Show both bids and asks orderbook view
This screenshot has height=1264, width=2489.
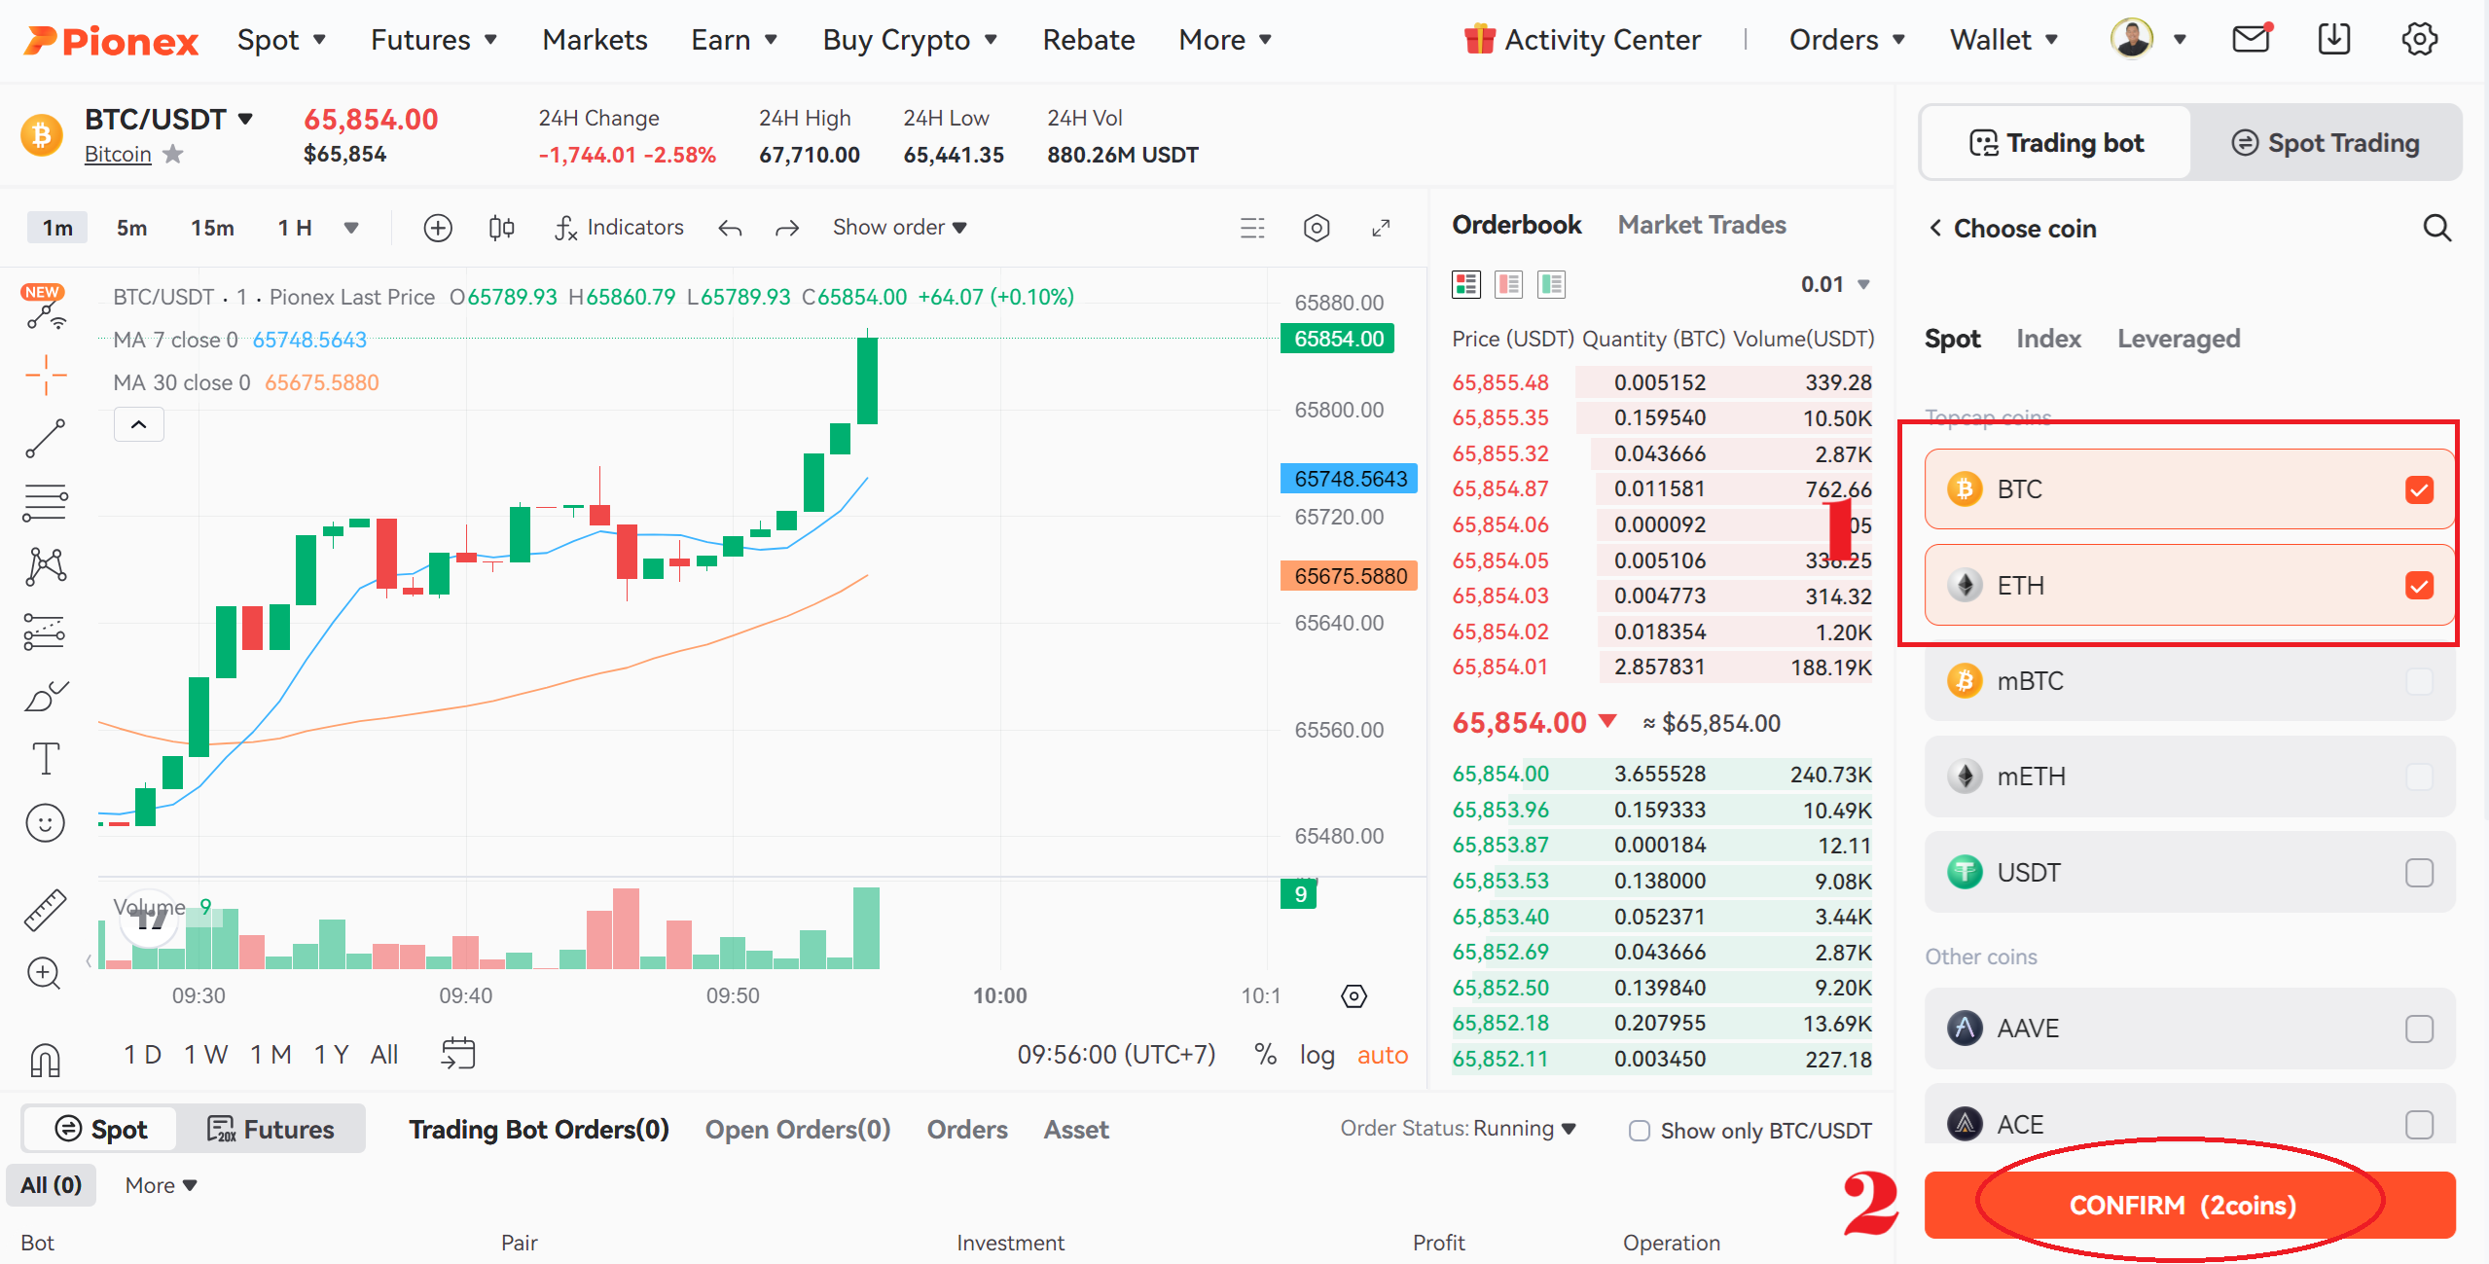[x=1465, y=284]
